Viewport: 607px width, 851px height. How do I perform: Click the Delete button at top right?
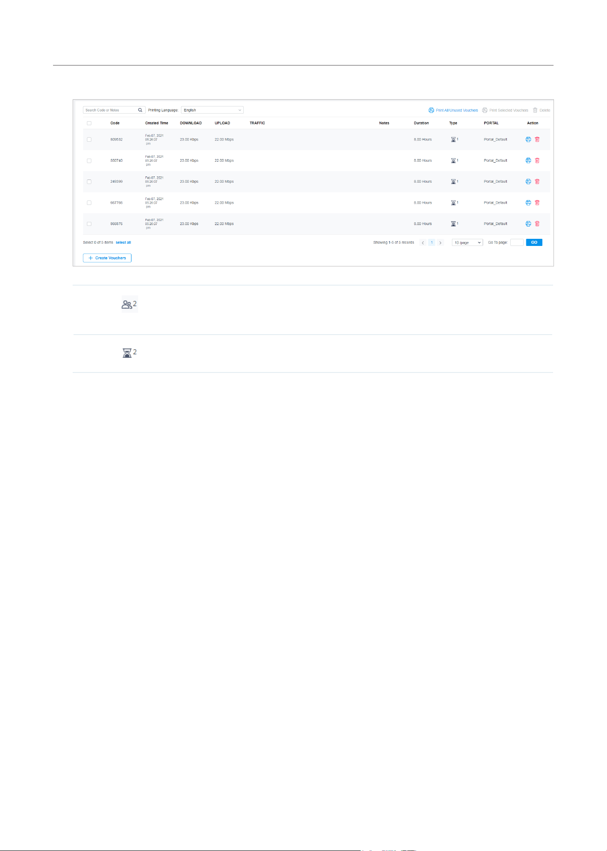(x=541, y=110)
